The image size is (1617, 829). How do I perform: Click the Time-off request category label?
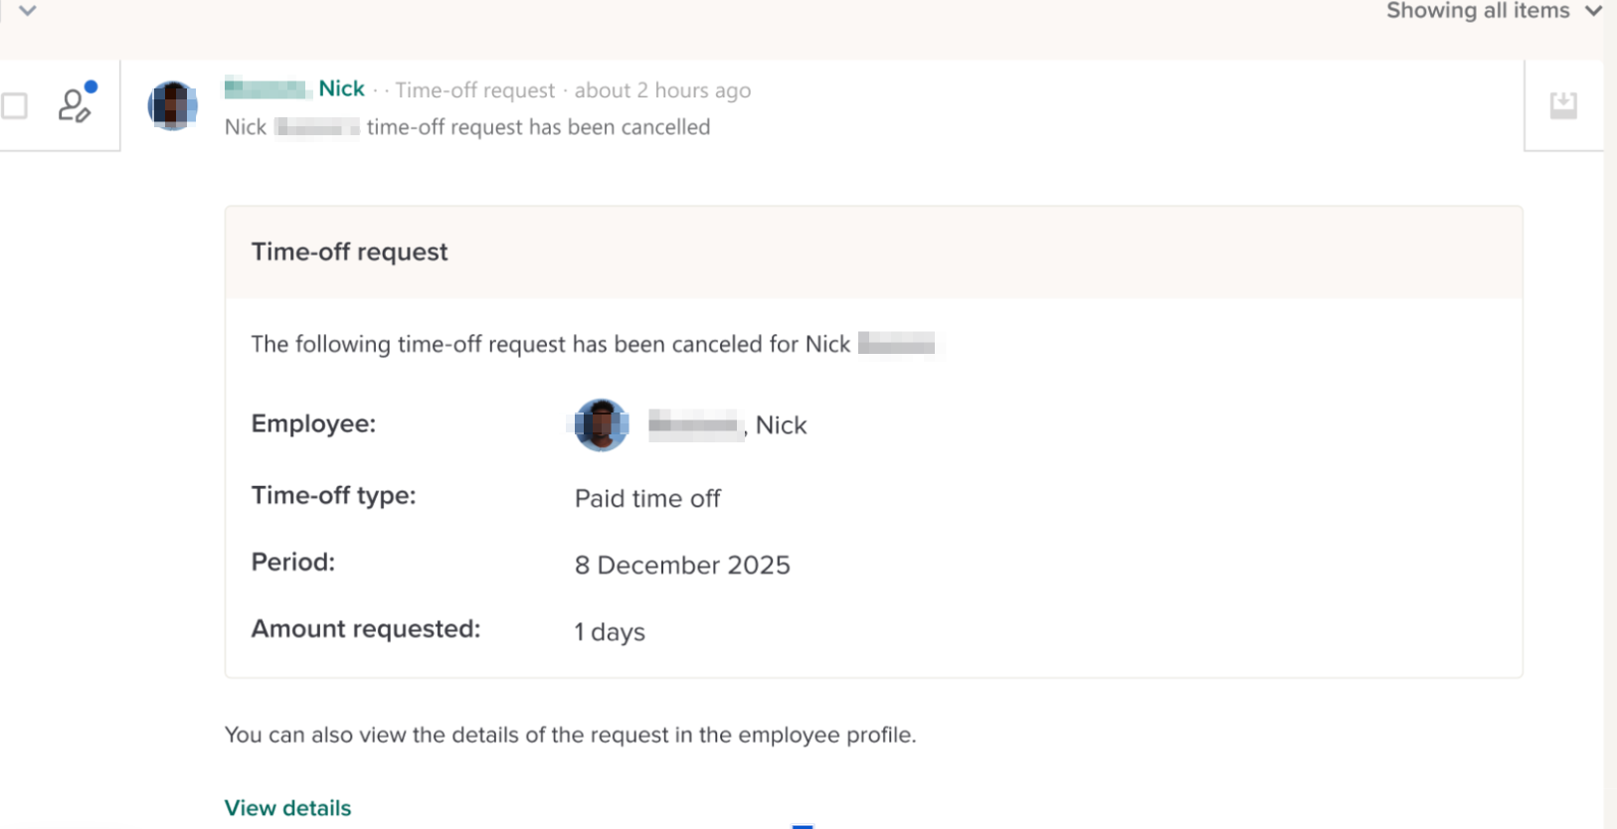pos(474,90)
